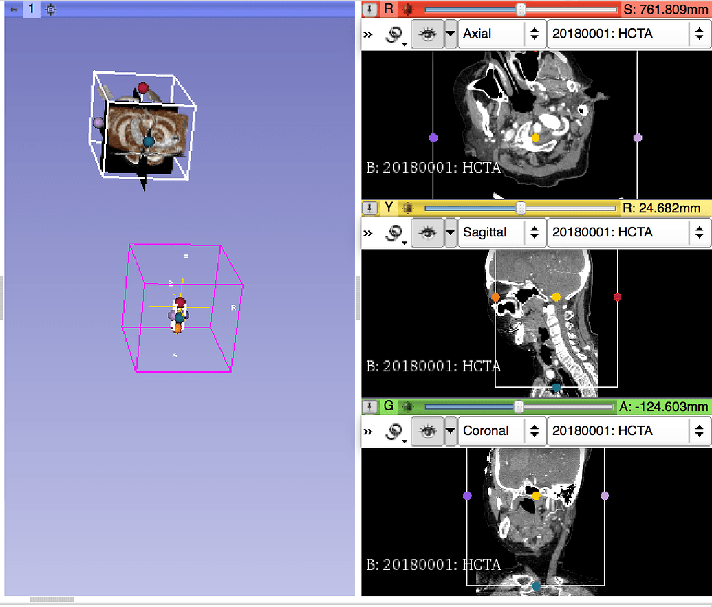Image resolution: width=712 pixels, height=607 pixels.
Task: Expand more options chevron in Sagittal controller
Action: point(368,233)
